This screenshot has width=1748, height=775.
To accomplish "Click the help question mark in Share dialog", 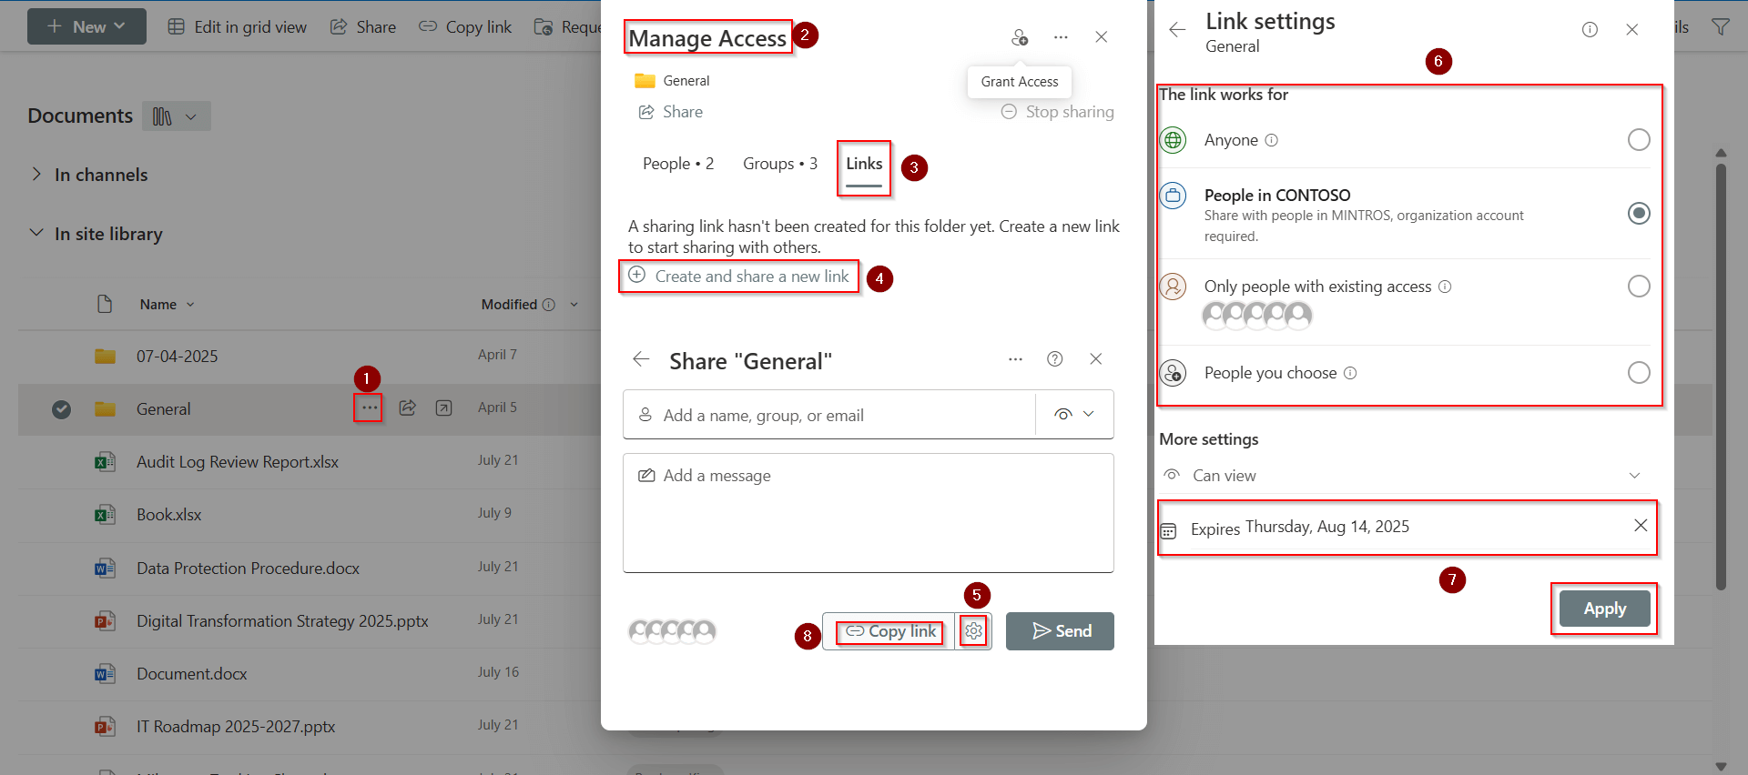I will [1055, 359].
